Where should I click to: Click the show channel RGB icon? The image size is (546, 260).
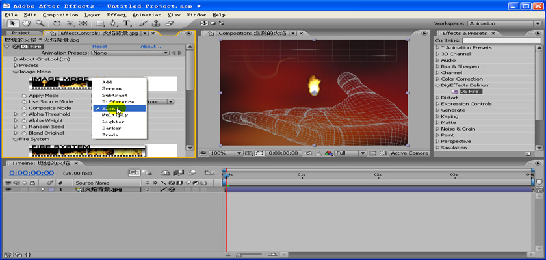point(329,153)
